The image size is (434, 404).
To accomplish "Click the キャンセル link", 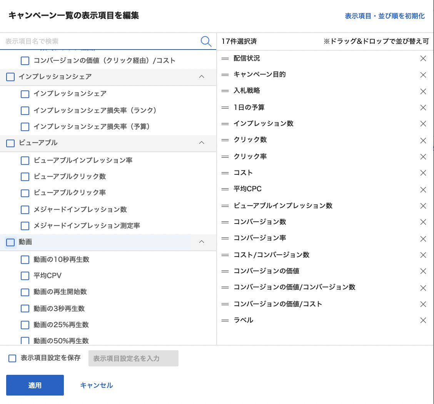I will click(96, 385).
